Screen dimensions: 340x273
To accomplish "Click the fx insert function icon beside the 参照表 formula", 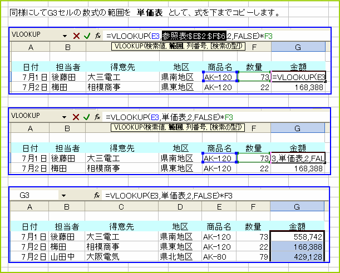I will (x=98, y=36).
